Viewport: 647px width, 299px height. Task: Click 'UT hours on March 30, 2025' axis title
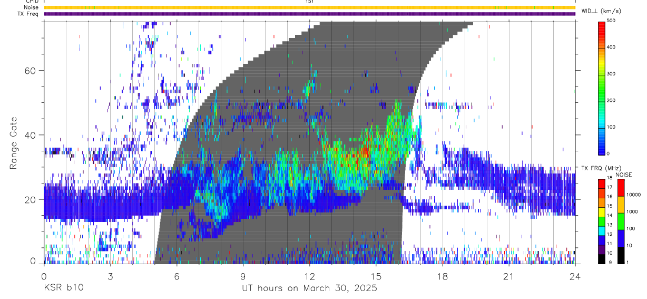[309, 289]
